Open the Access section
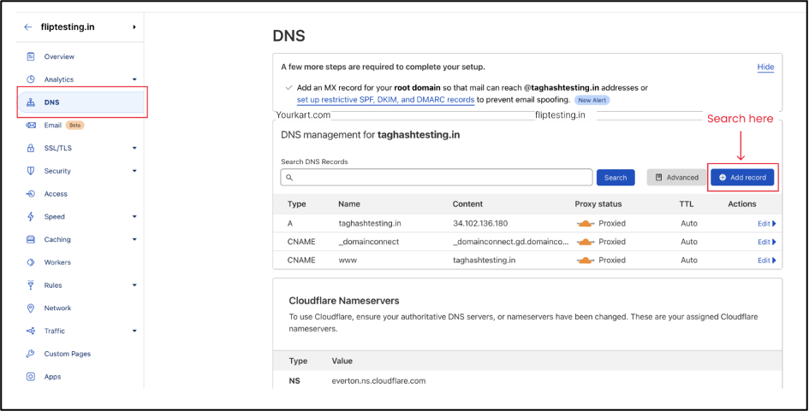Viewport: 809px width, 411px height. 56,194
